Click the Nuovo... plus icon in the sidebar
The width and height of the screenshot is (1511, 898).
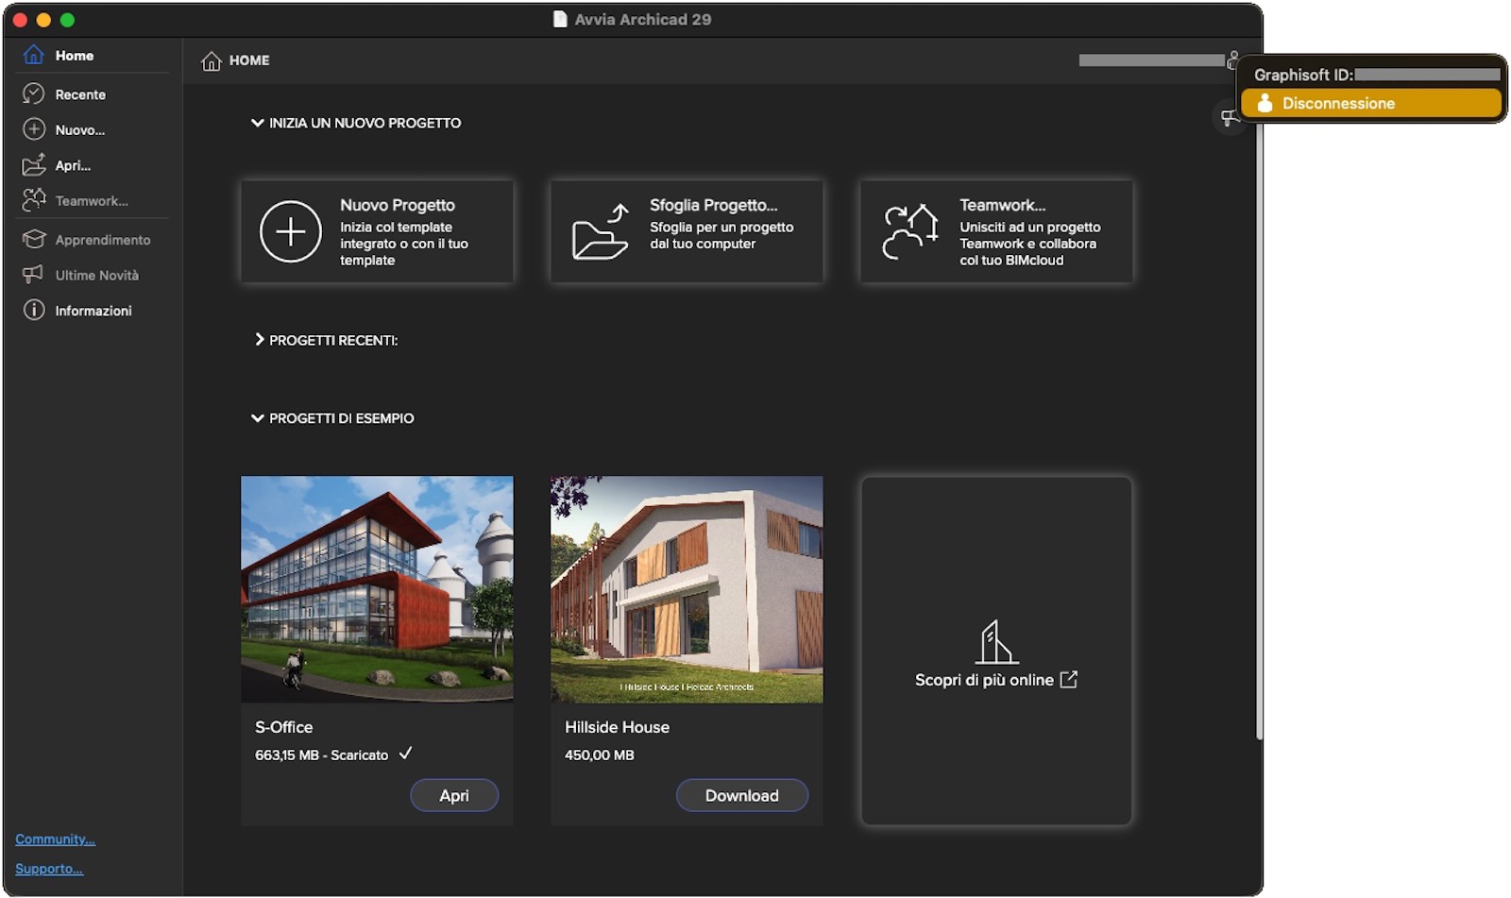click(34, 129)
